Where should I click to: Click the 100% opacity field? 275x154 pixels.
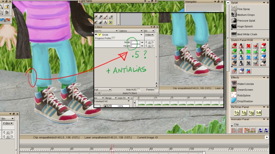coord(120,106)
